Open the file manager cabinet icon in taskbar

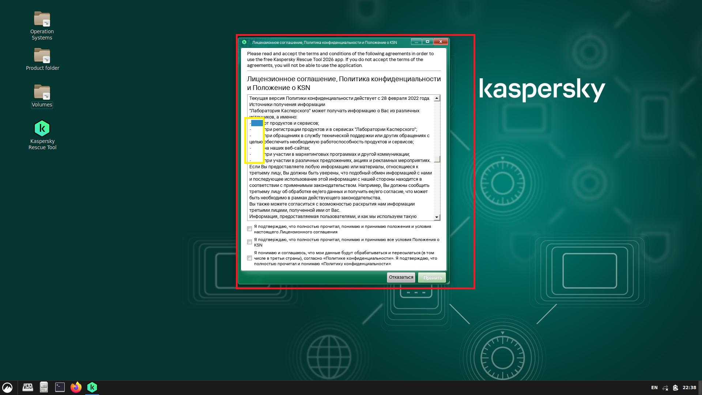tap(44, 387)
